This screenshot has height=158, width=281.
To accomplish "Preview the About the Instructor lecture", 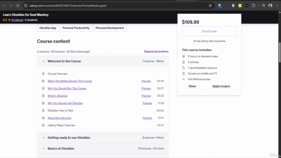I will [148, 118].
